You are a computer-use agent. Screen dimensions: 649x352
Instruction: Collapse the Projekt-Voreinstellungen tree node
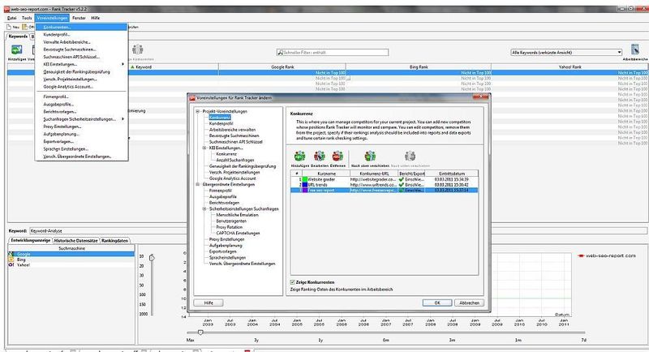click(x=198, y=111)
